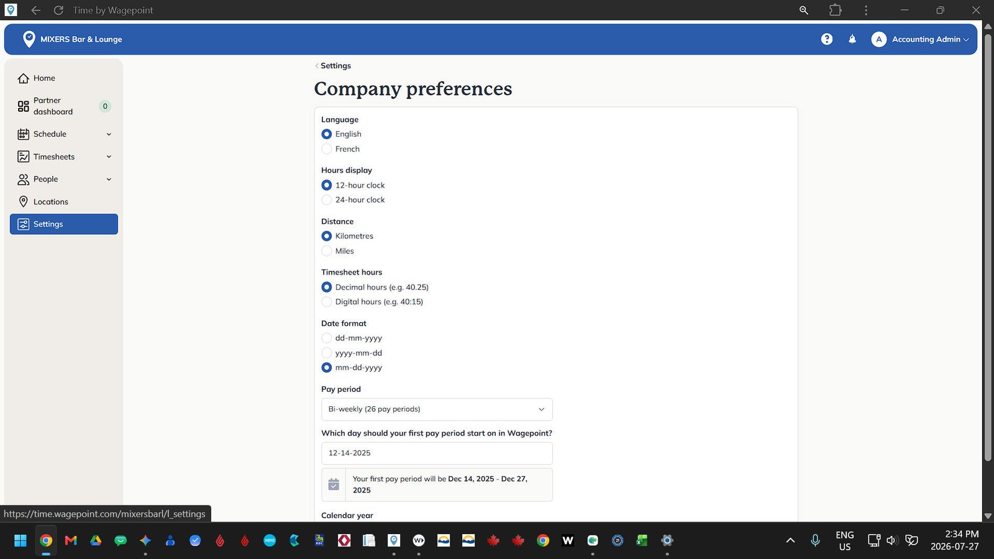Click the MIXERS Bar & Lounge logo pin
This screenshot has width=994, height=559.
point(29,39)
